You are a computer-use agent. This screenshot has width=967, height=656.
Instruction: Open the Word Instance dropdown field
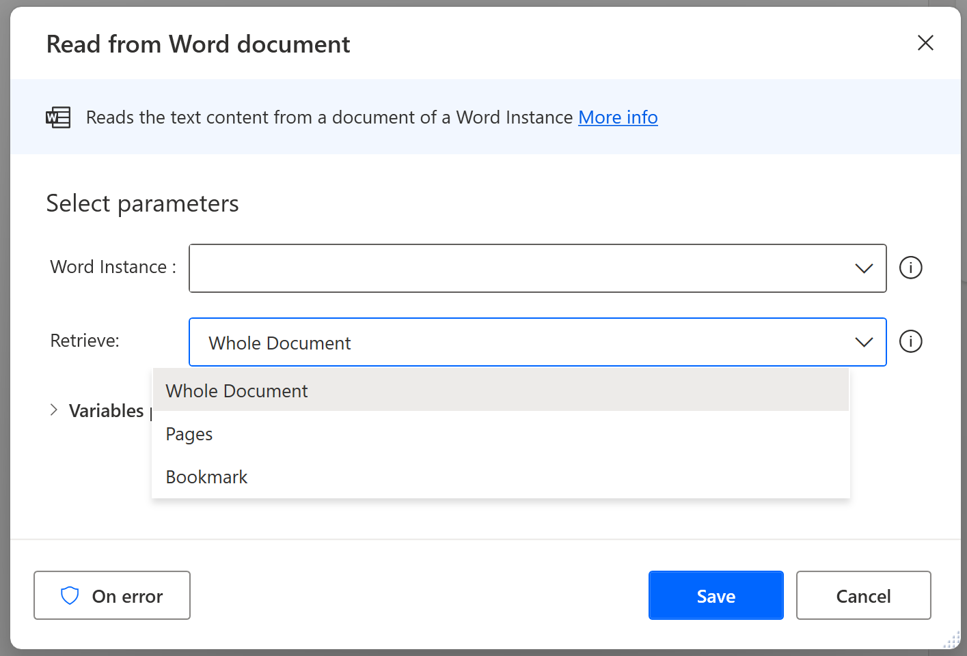519,268
